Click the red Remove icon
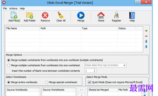 [45, 15]
